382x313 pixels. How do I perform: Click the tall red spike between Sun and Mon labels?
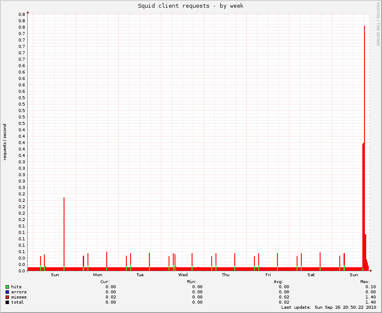[x=64, y=233]
